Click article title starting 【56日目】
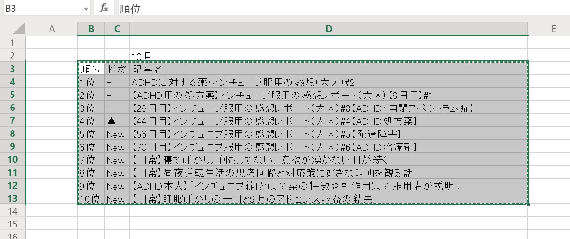 point(329,134)
